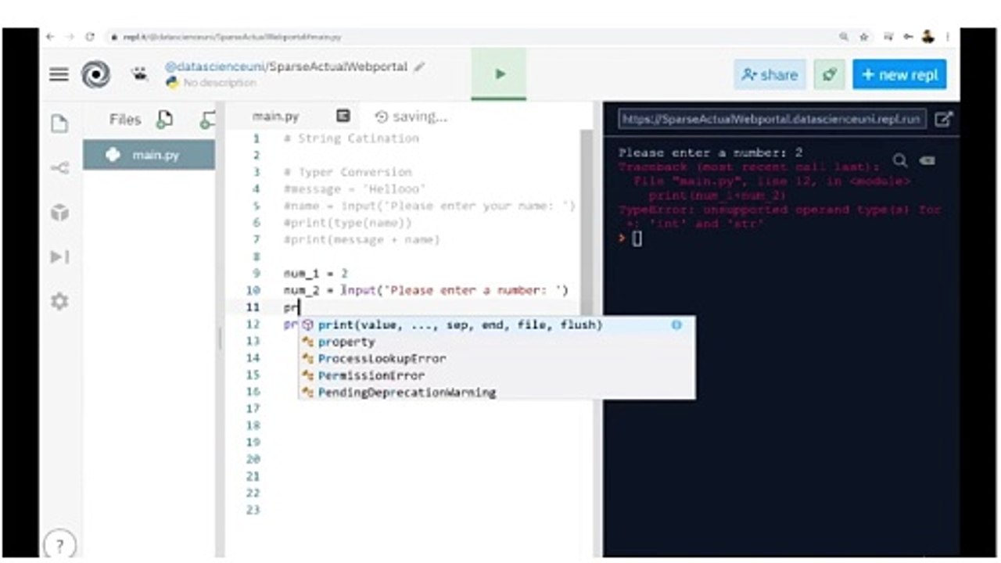Click line 9 'num_1 = 2' code
1001x563 pixels.
315,274
